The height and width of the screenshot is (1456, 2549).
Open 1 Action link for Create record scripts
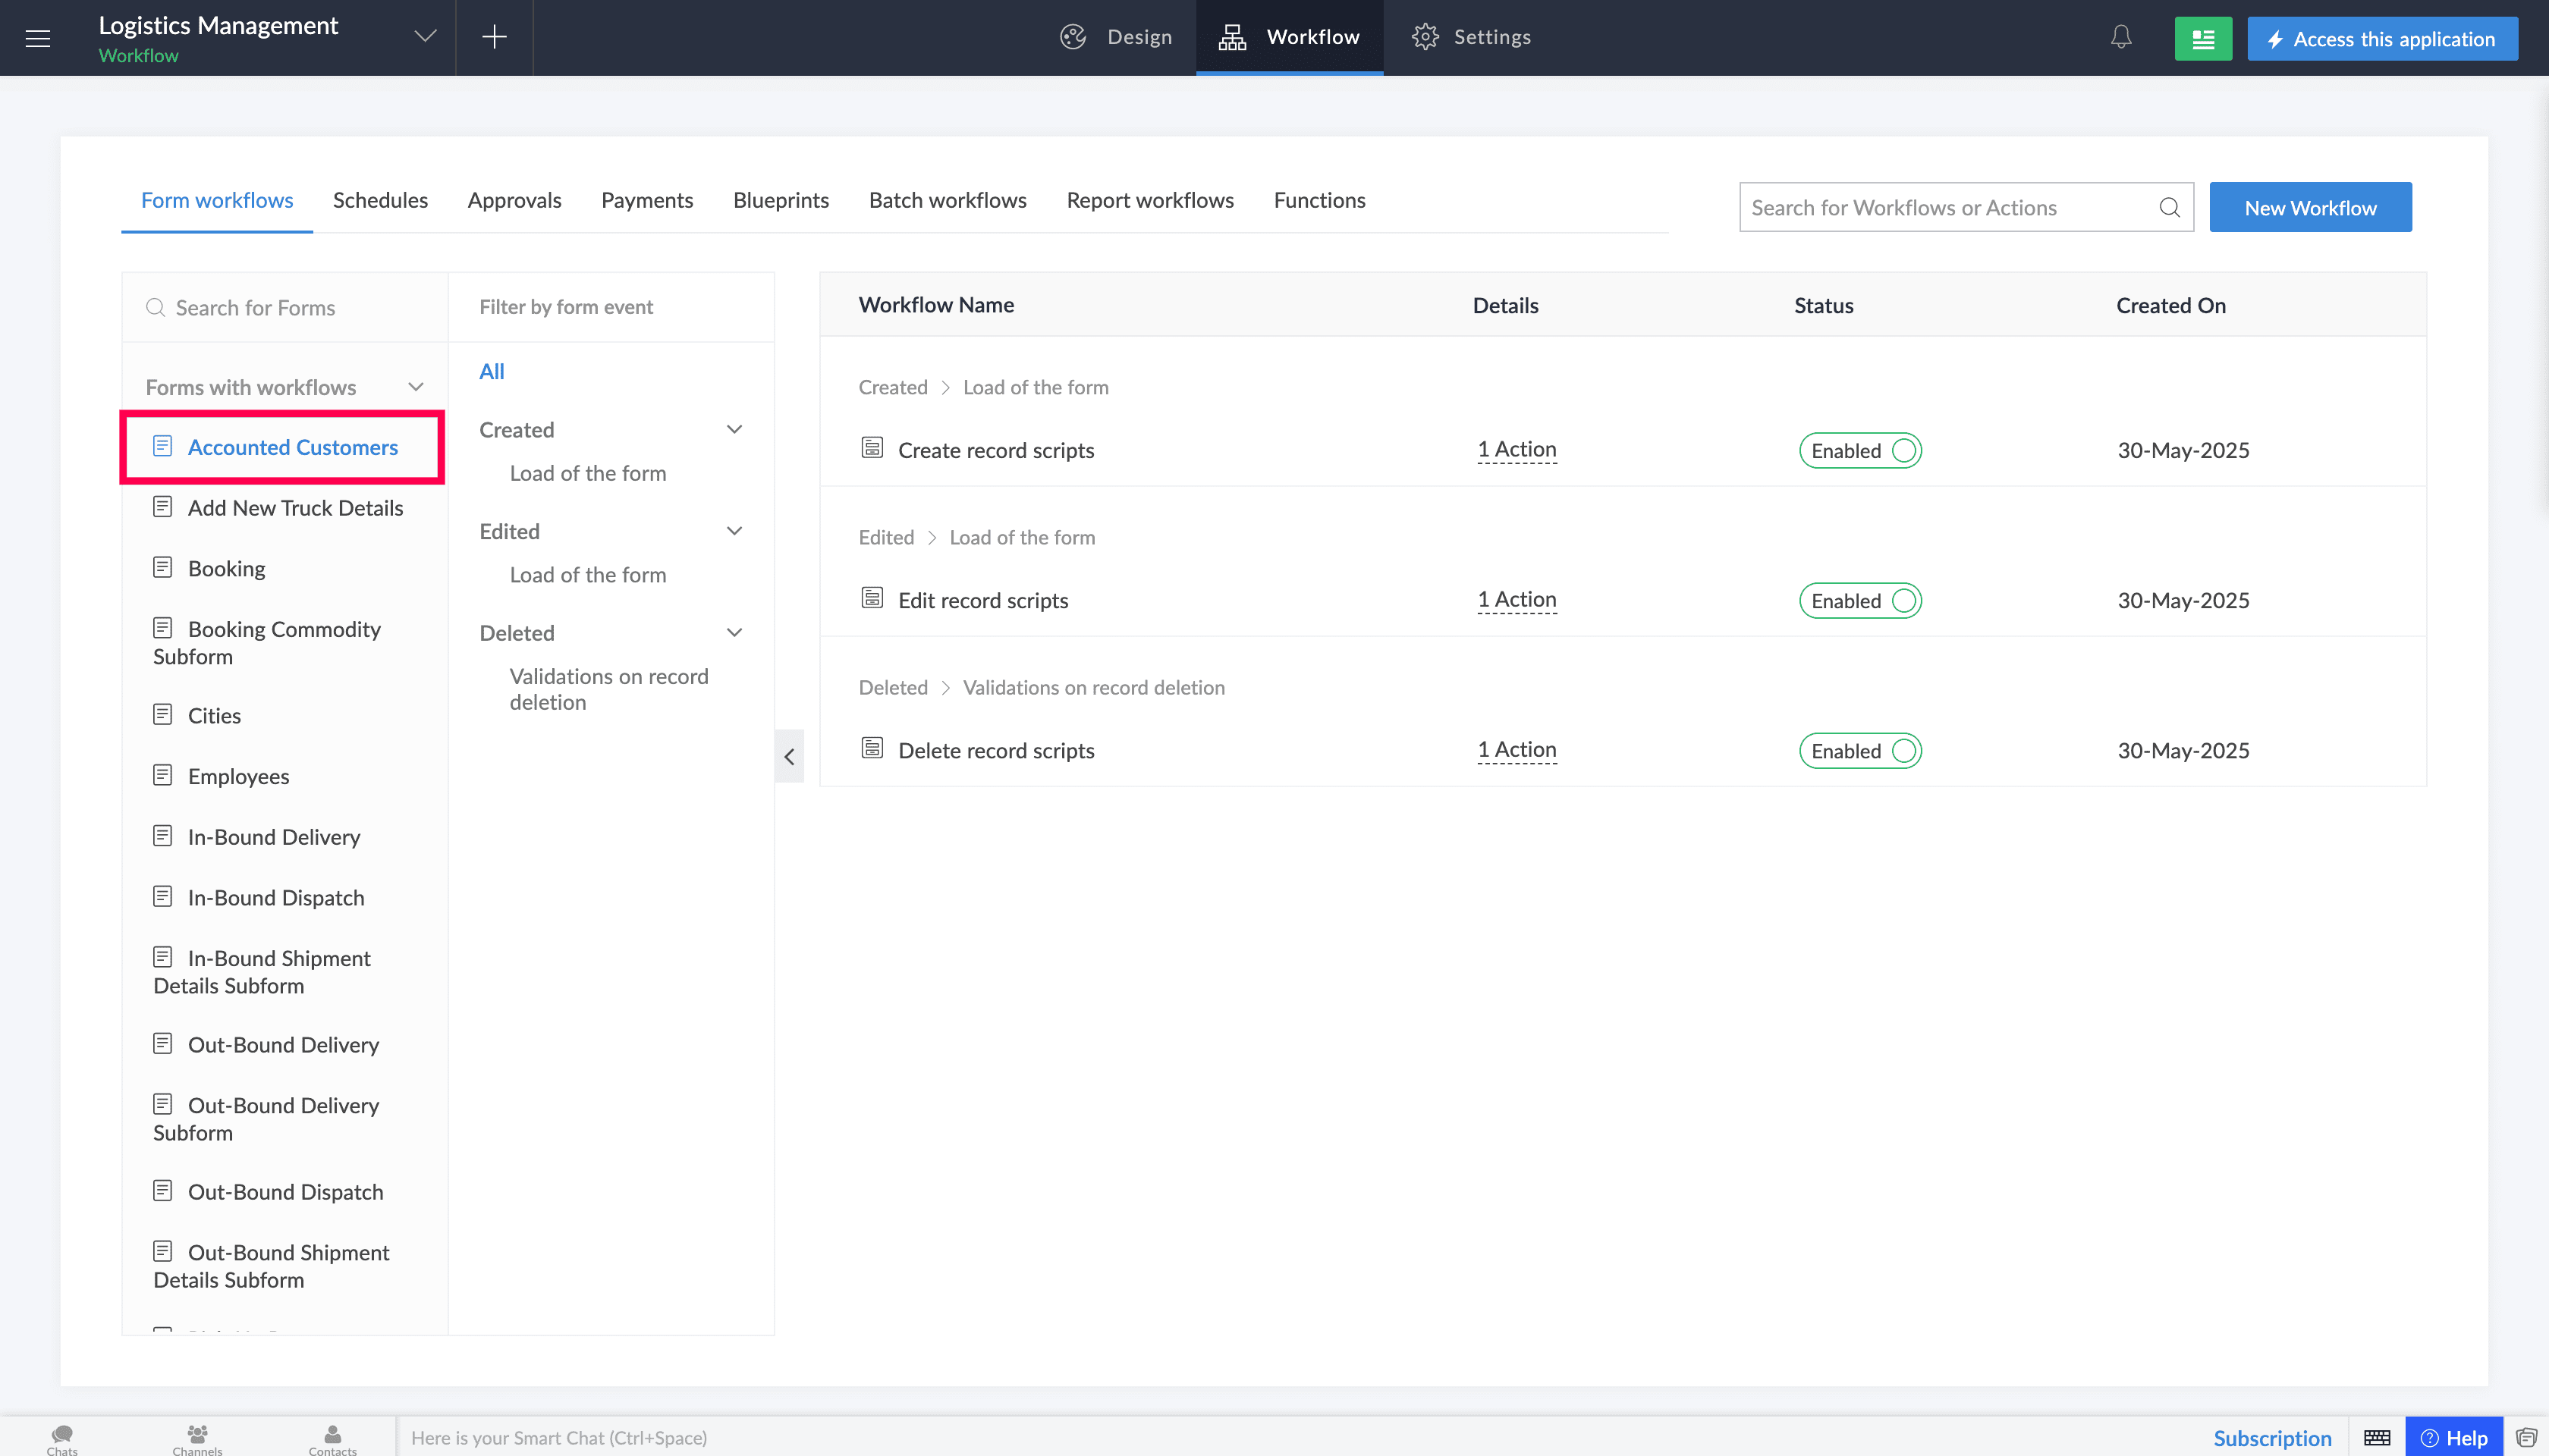1517,449
